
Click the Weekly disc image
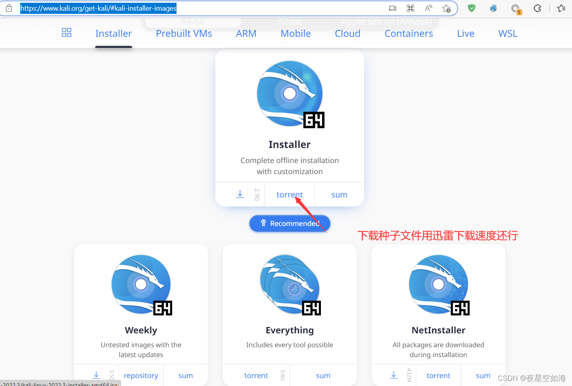[142, 285]
